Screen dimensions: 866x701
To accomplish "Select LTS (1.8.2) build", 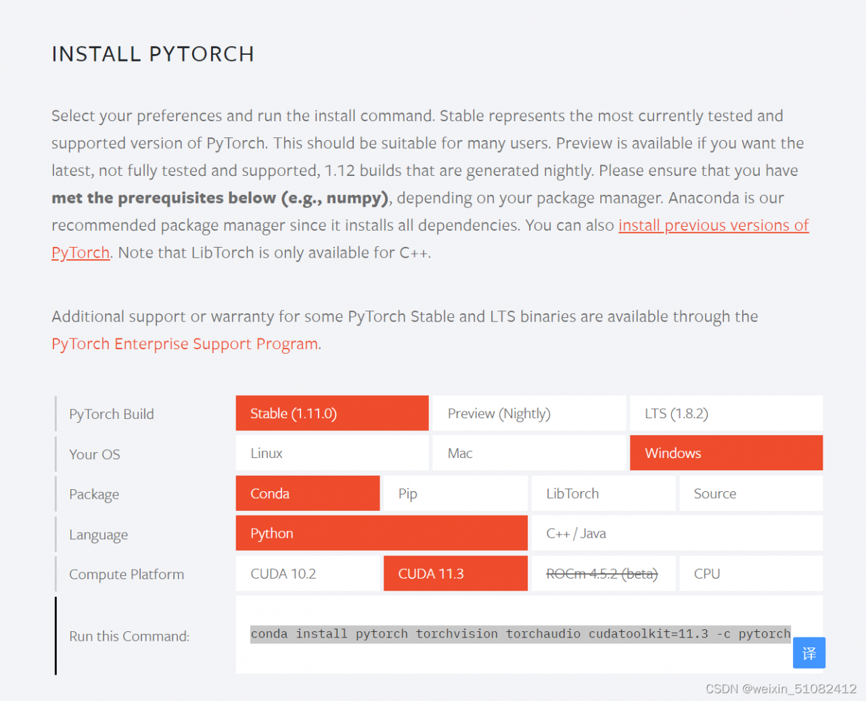I will (725, 413).
